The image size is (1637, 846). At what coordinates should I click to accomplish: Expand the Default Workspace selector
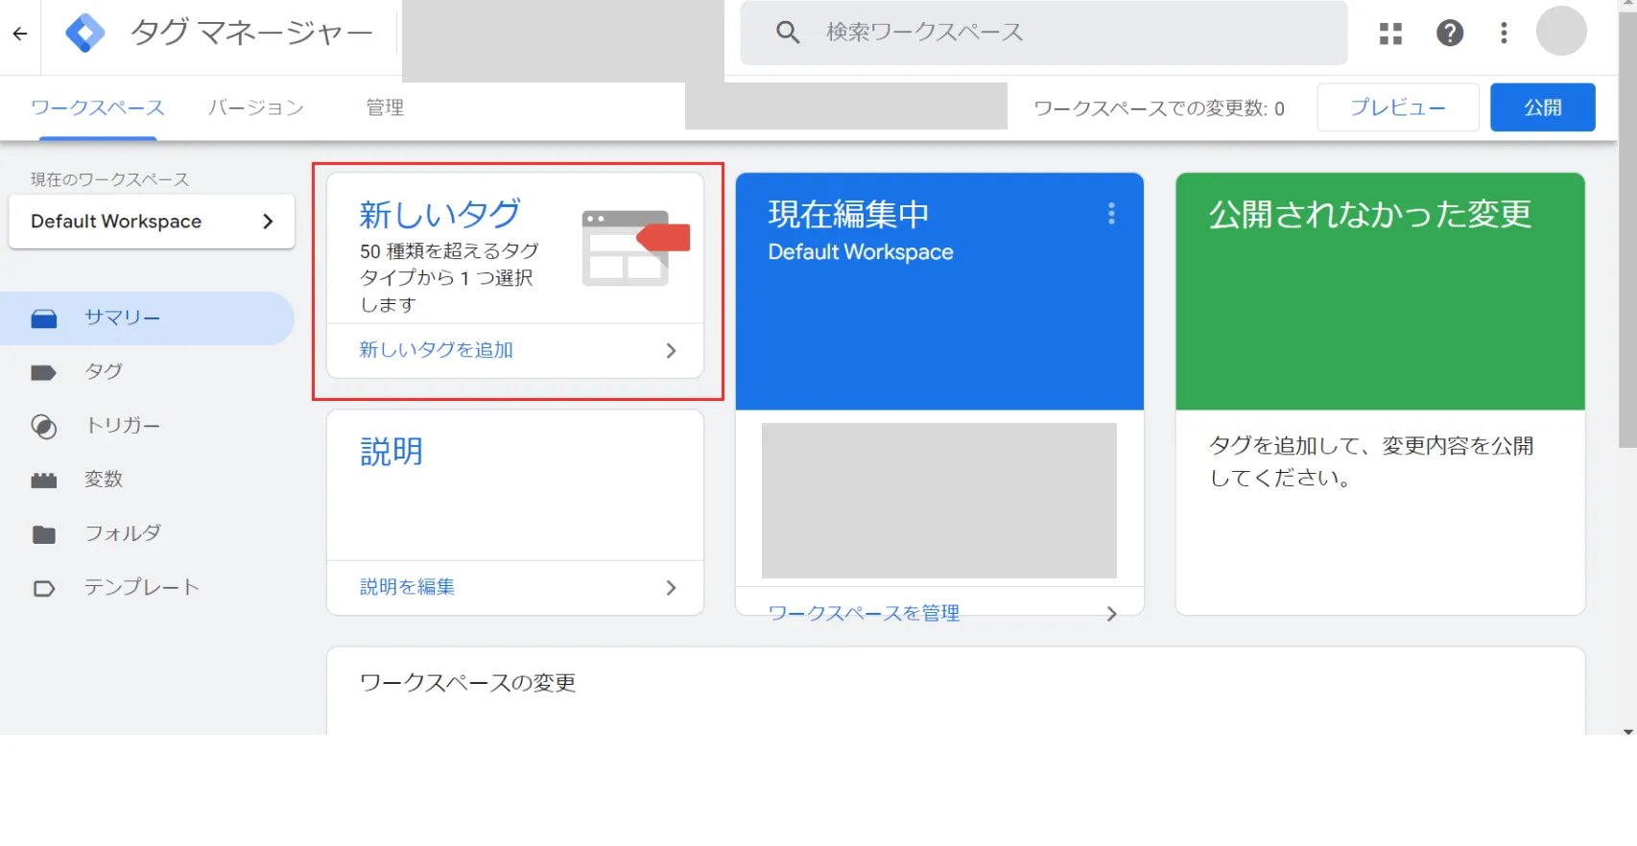(x=152, y=222)
